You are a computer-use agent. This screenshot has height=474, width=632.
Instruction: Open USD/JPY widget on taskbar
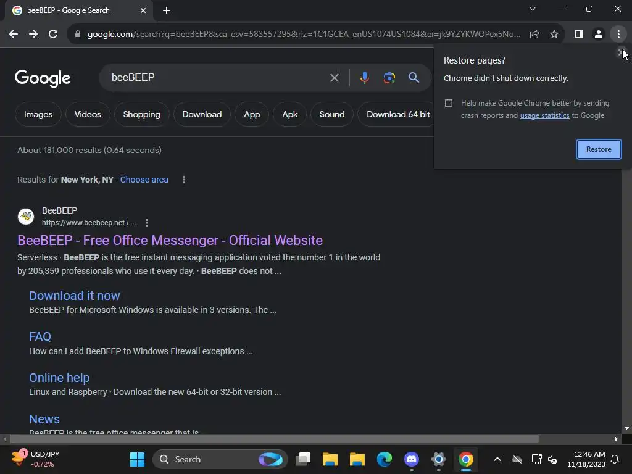pos(35,459)
